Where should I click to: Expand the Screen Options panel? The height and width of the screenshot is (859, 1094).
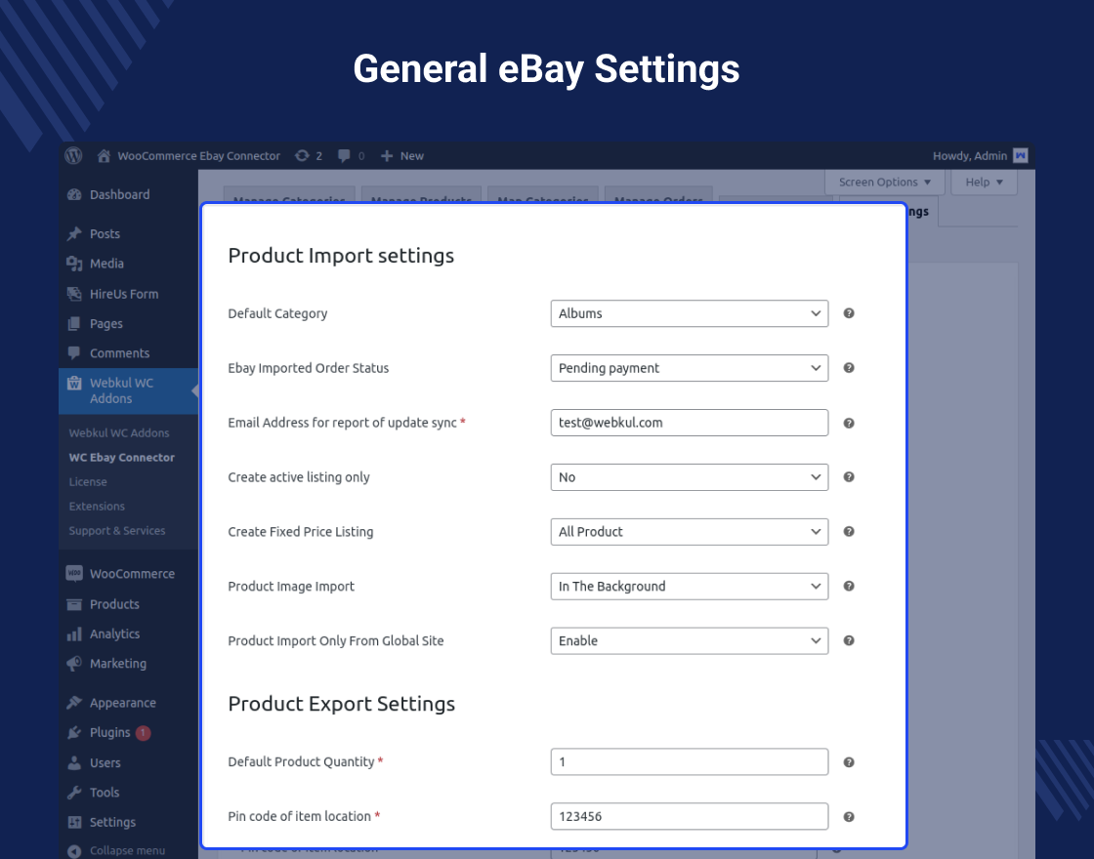click(884, 182)
